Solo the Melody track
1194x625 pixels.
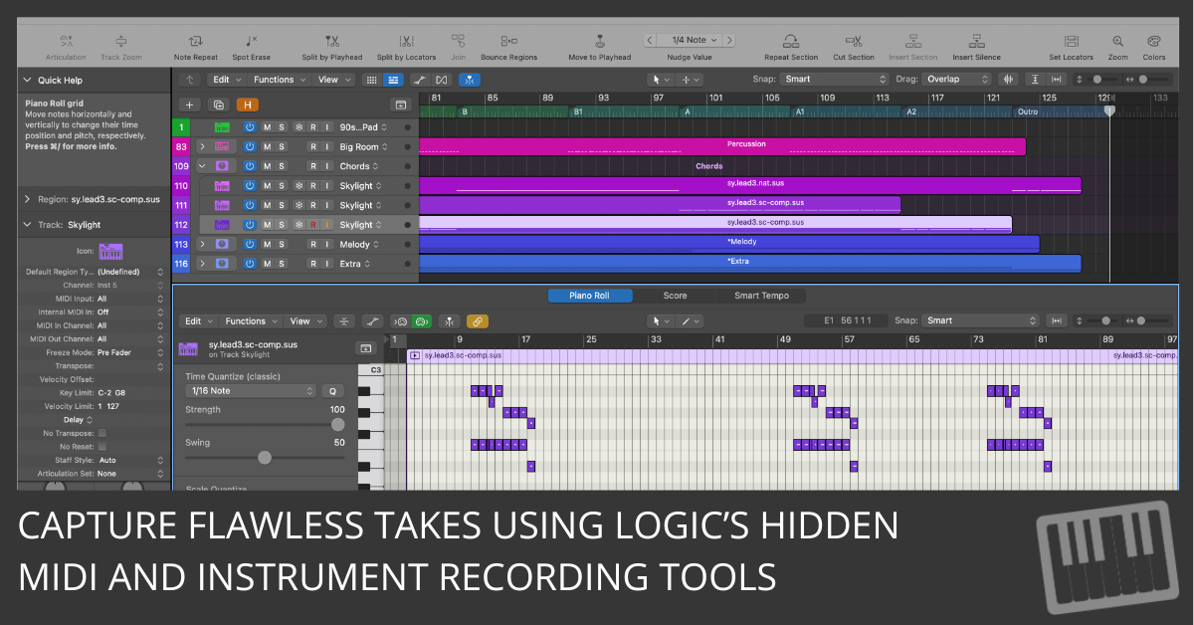pyautogui.click(x=282, y=245)
